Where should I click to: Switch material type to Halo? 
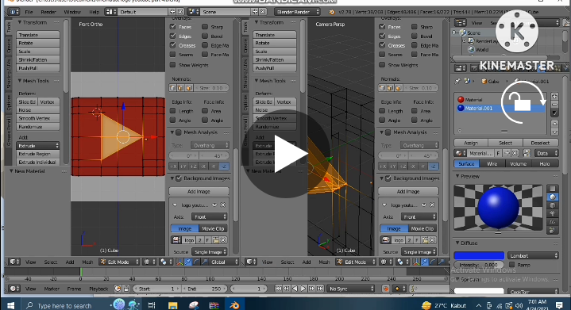click(x=545, y=164)
